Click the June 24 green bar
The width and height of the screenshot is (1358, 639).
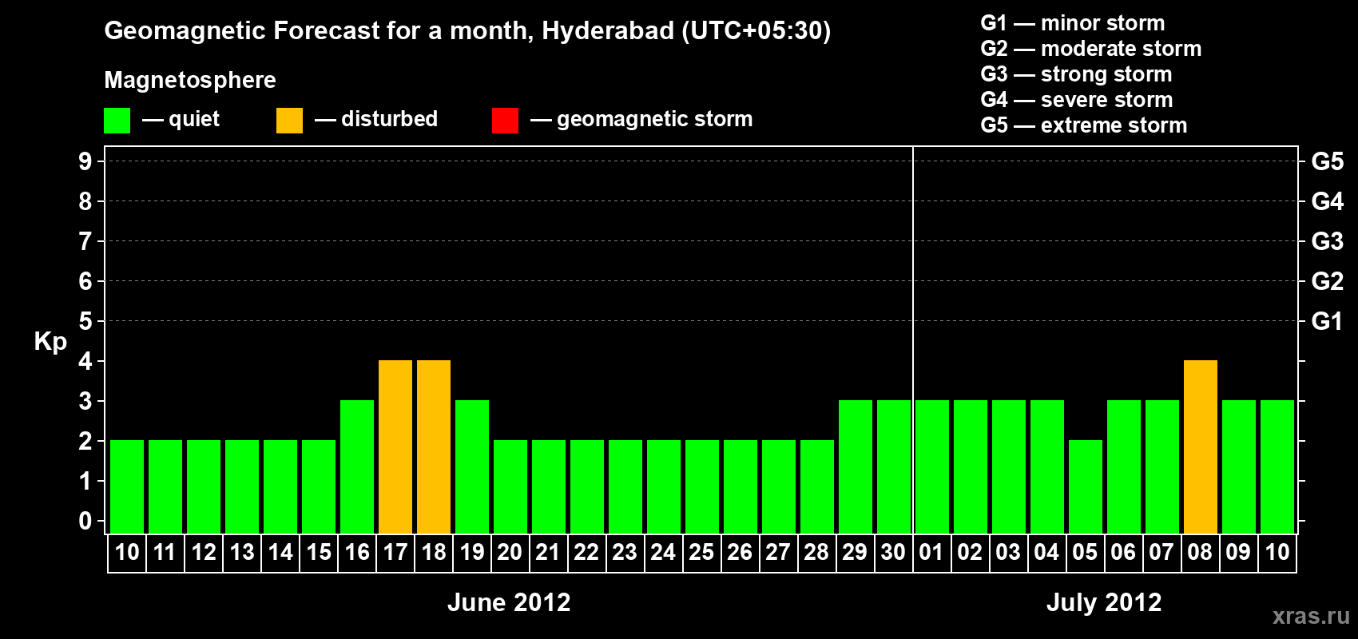pyautogui.click(x=664, y=486)
